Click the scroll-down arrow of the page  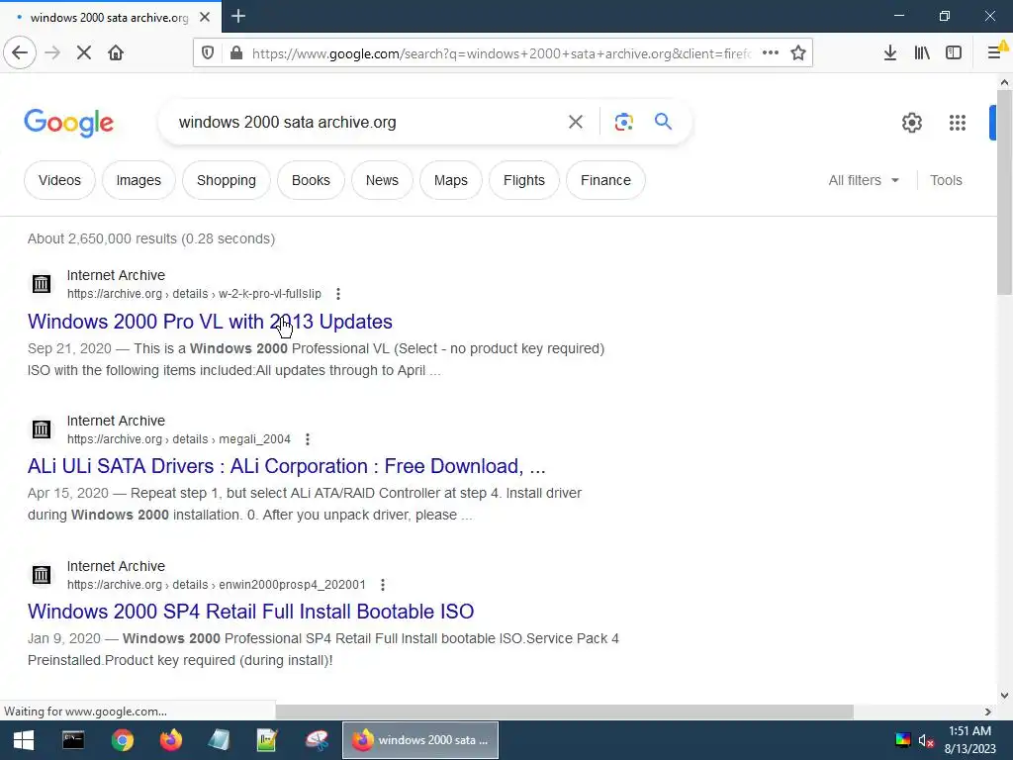pos(1004,696)
